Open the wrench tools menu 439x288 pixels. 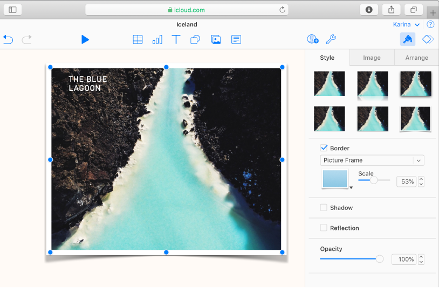pyautogui.click(x=332, y=39)
